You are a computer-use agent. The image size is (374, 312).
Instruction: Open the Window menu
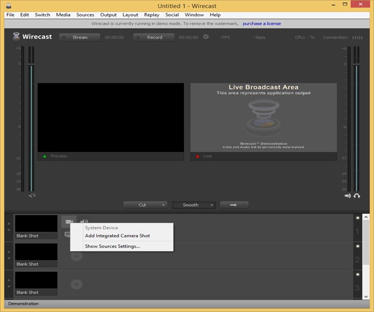tap(194, 15)
